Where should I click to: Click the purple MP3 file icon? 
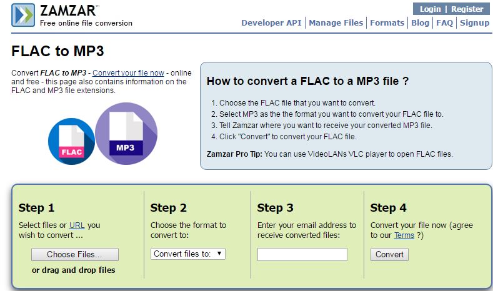[x=126, y=134]
